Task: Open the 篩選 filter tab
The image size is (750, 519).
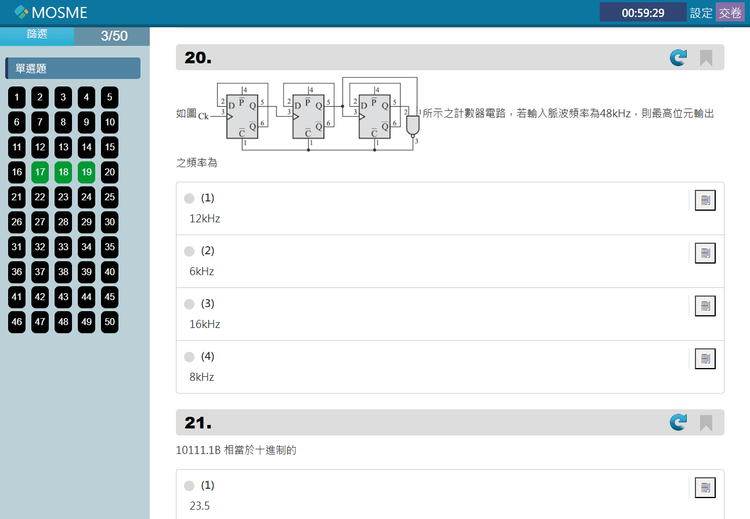Action: [37, 35]
